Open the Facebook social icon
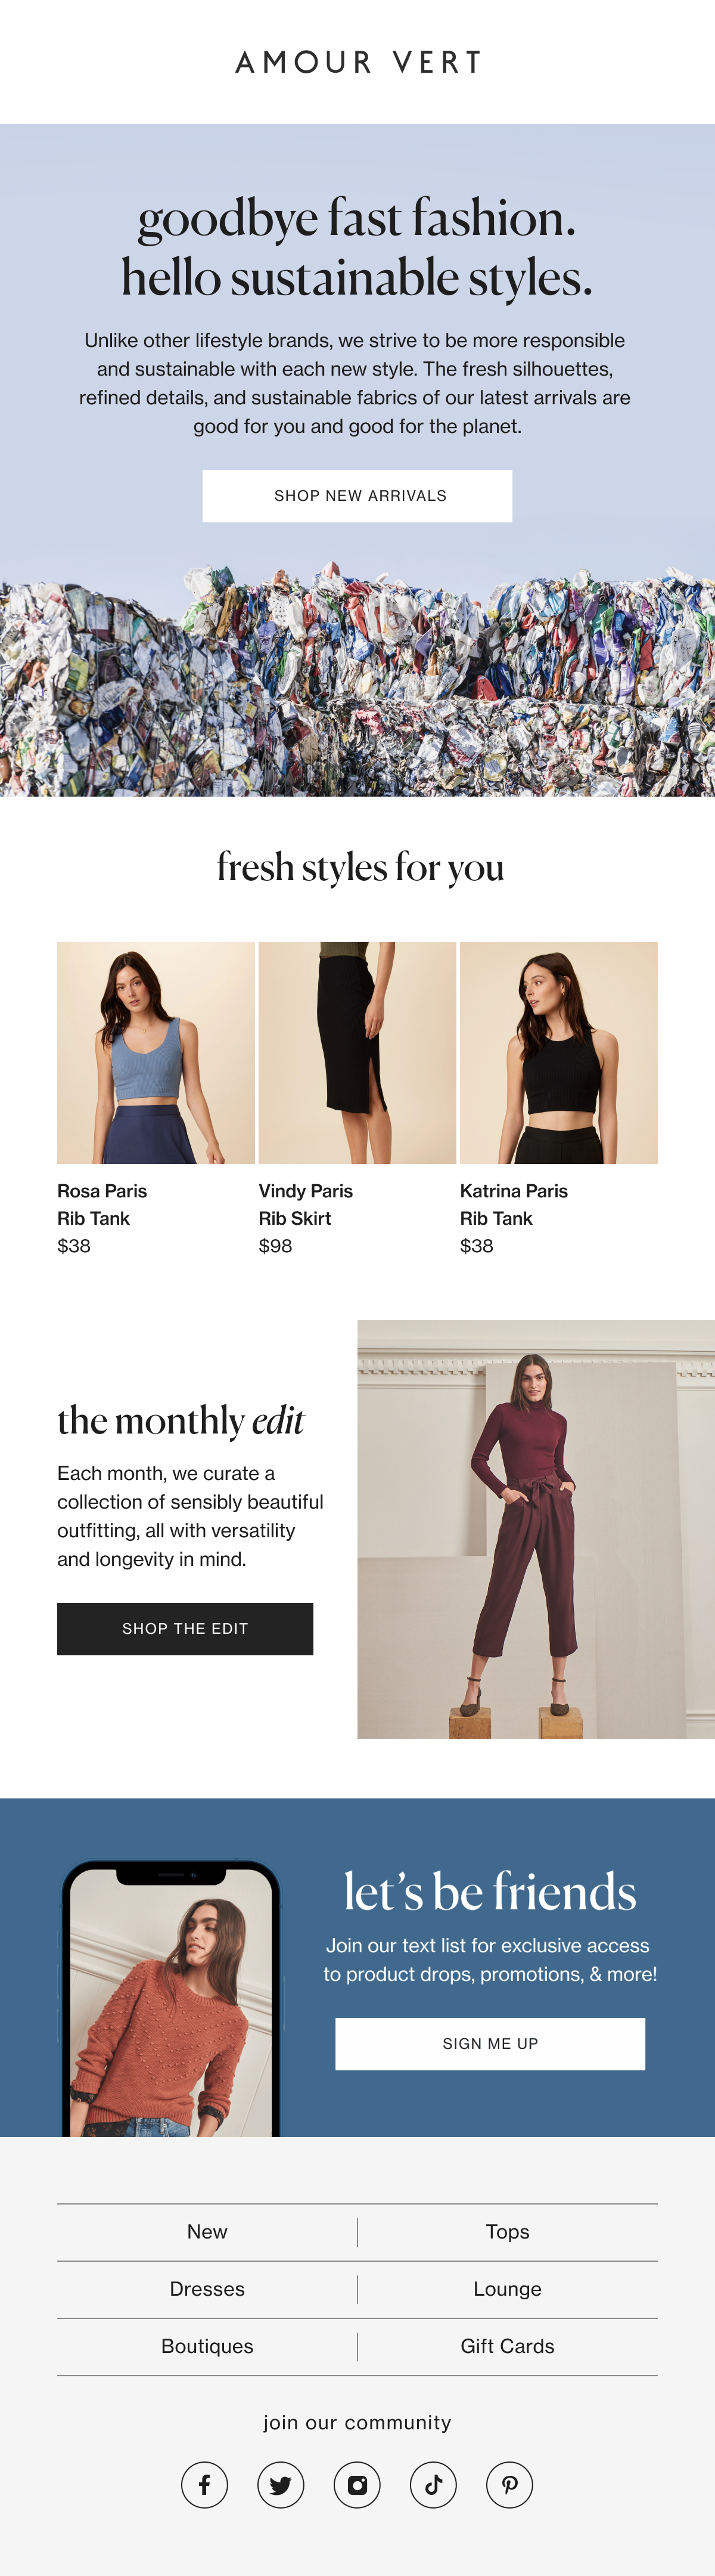The height and width of the screenshot is (2576, 715). pyautogui.click(x=205, y=2484)
